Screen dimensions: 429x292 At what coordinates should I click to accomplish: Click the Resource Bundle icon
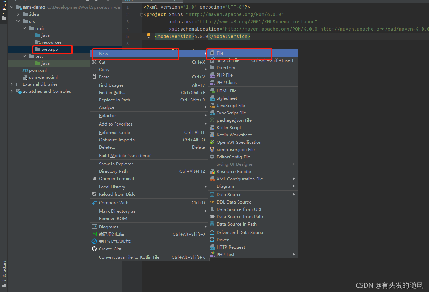click(x=212, y=172)
